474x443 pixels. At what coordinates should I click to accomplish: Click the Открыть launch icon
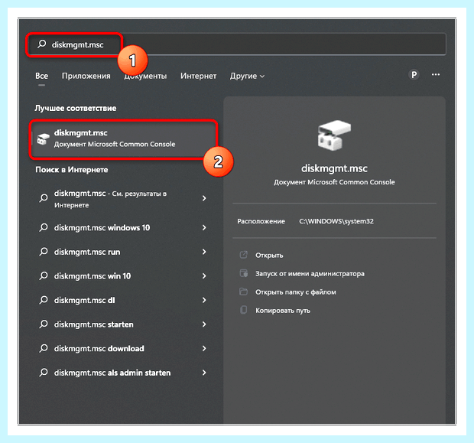(244, 255)
